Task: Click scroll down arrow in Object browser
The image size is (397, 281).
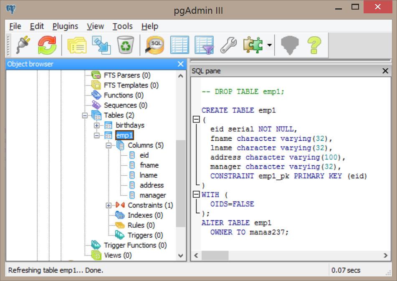Action: coord(180,256)
